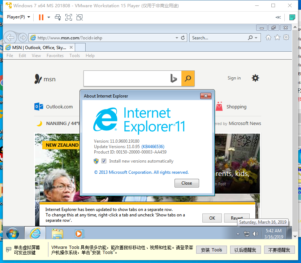Open Windows Media Player from taskbar
The width and height of the screenshot is (301, 263).
tap(79, 234)
